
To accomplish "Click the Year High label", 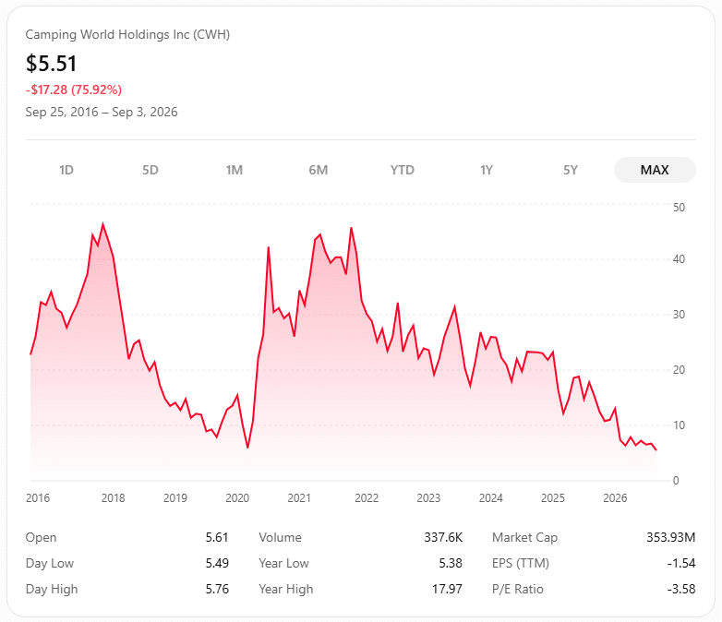I will point(286,589).
